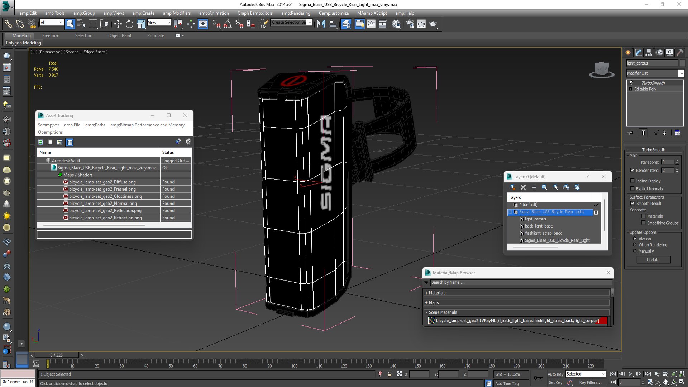The width and height of the screenshot is (688, 387).
Task: Click the red swatch on bicycle_lamp-set_geo2 material
Action: pos(603,321)
